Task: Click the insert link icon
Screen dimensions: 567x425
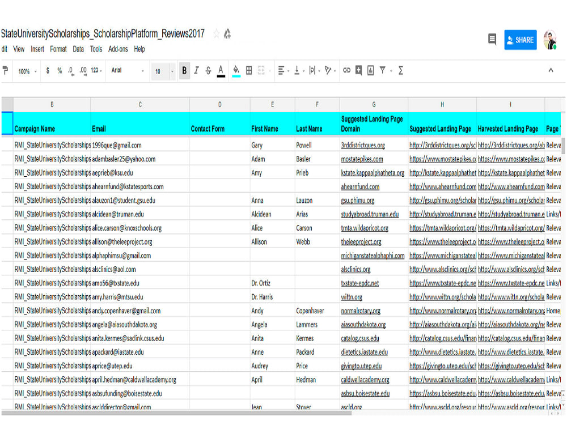Action: pos(347,70)
